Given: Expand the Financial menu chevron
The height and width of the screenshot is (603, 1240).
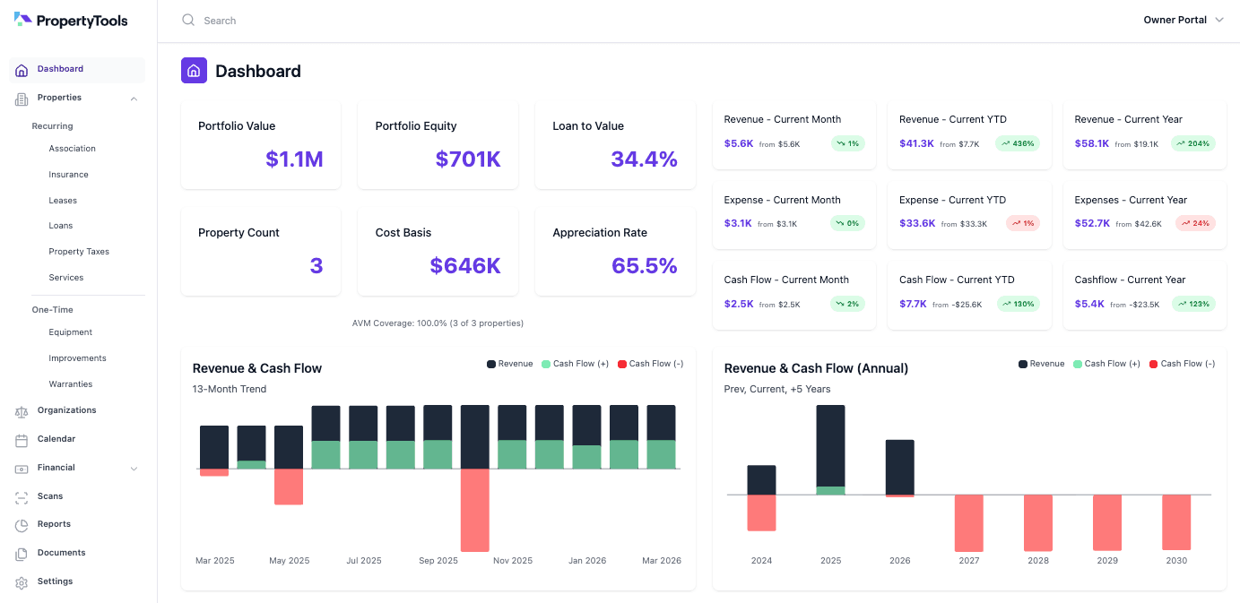Looking at the screenshot, I should pyautogui.click(x=134, y=468).
